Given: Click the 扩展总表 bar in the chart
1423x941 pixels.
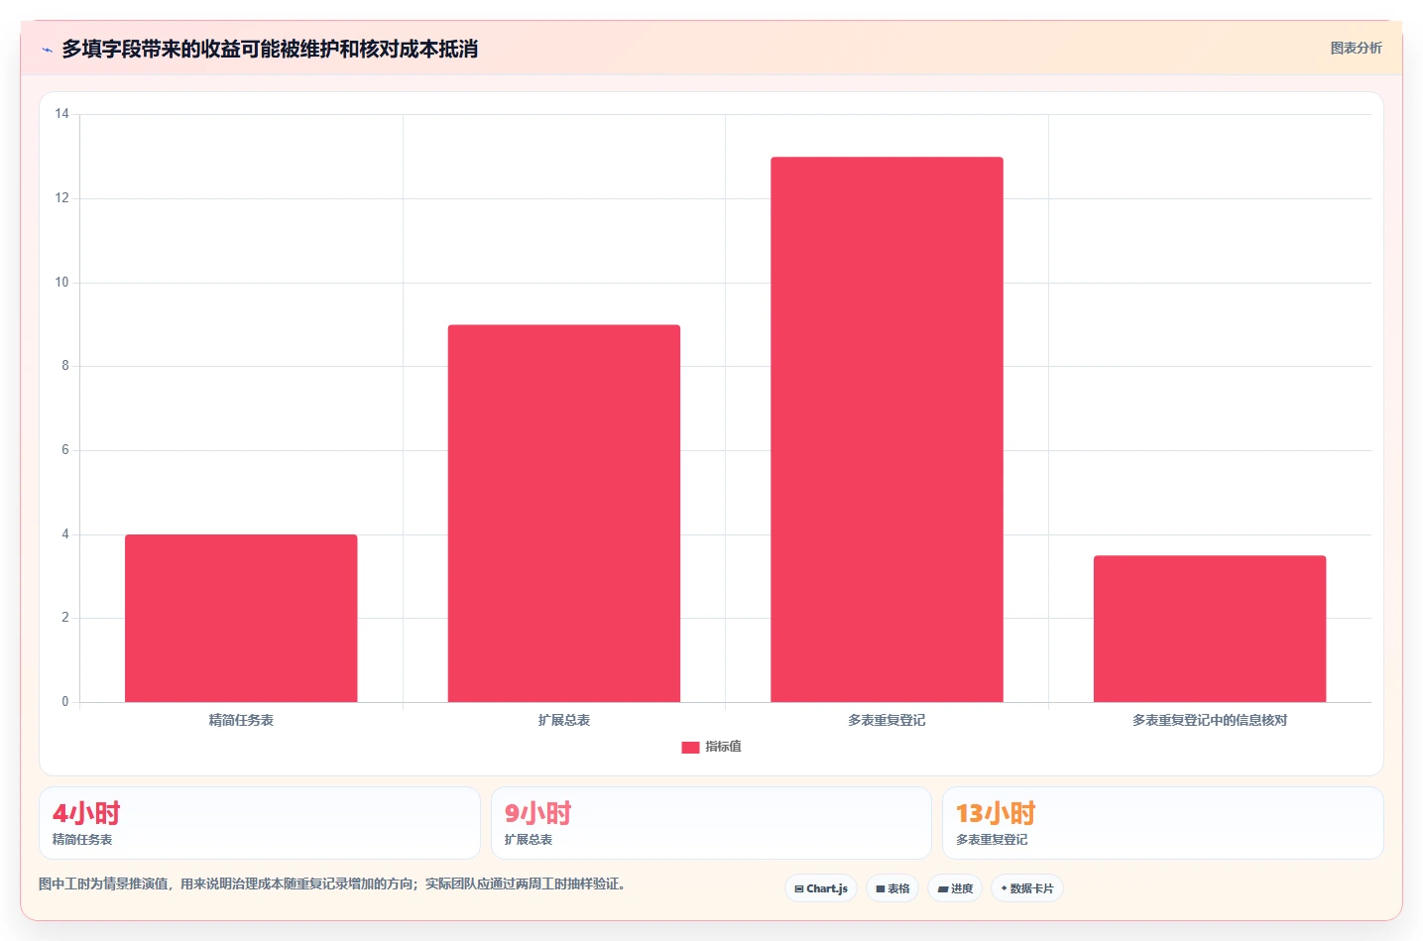Looking at the screenshot, I should click(564, 514).
